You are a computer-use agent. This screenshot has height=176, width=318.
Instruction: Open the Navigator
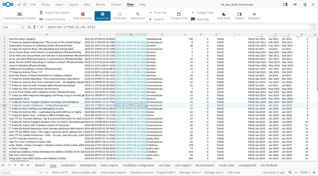pos(254,14)
